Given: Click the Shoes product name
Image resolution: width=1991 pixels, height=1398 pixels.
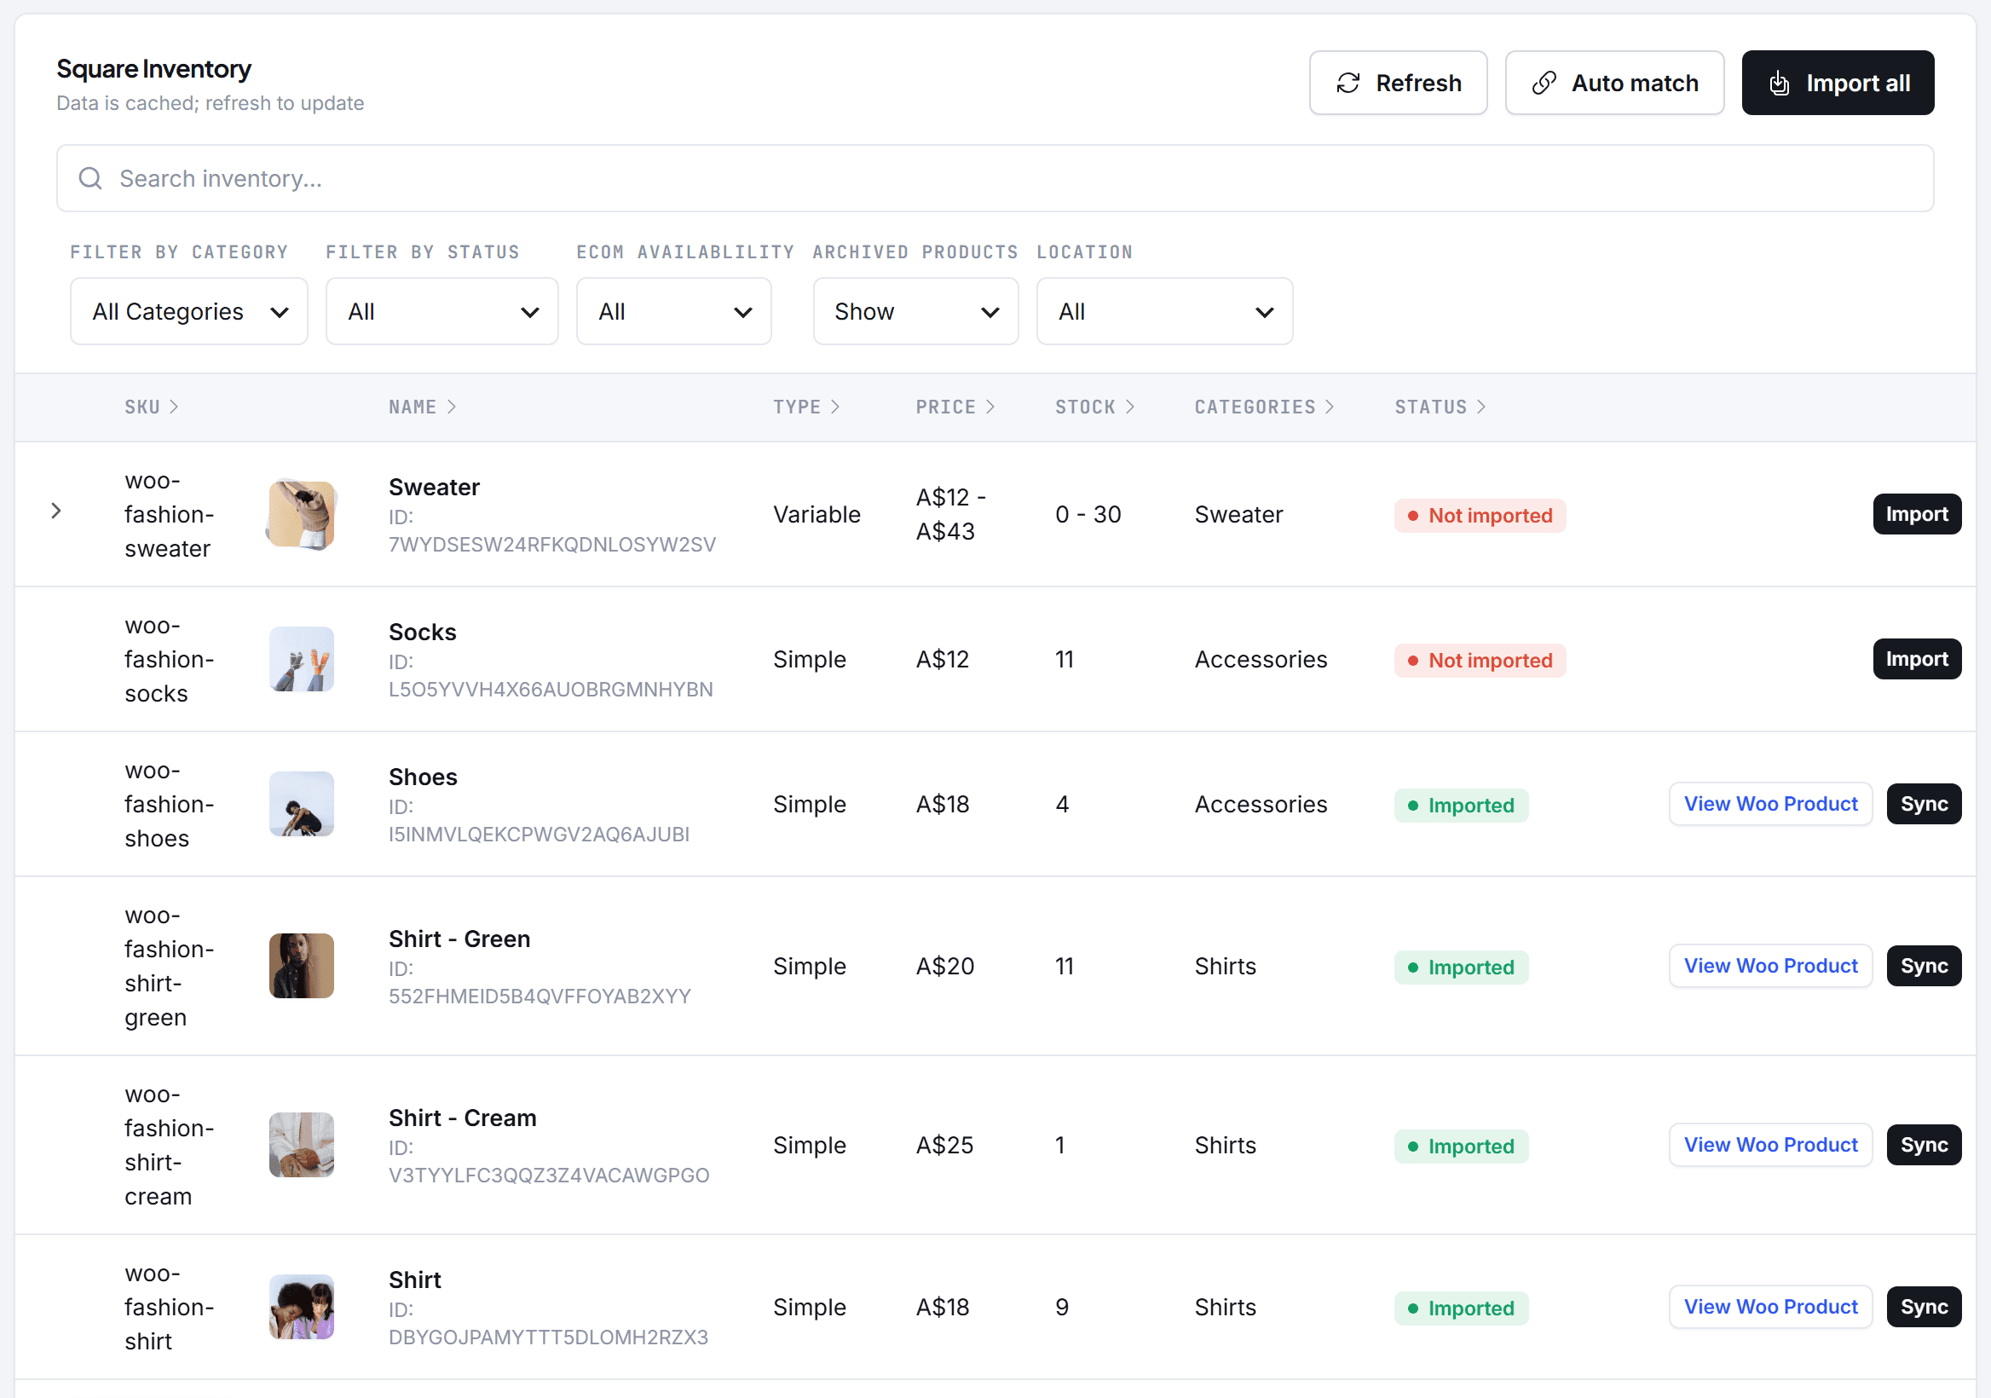Looking at the screenshot, I should (422, 777).
